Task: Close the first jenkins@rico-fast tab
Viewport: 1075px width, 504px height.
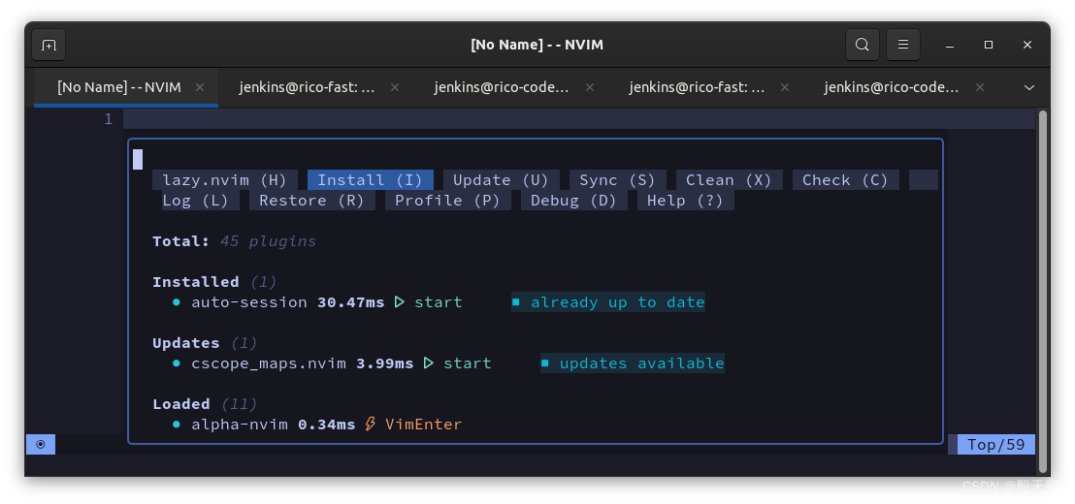Action: tap(395, 87)
